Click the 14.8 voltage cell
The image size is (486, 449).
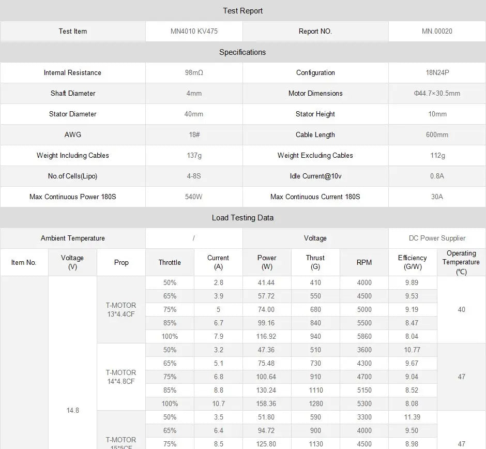73,410
